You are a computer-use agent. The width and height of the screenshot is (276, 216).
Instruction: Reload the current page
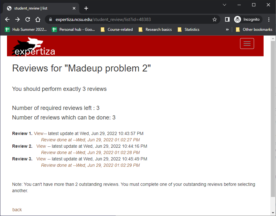click(x=27, y=19)
